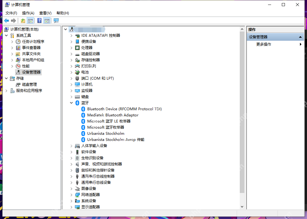This screenshot has height=219, width=307.
Task: Click the 性能 performance gauge icon
Action: (x=18, y=66)
